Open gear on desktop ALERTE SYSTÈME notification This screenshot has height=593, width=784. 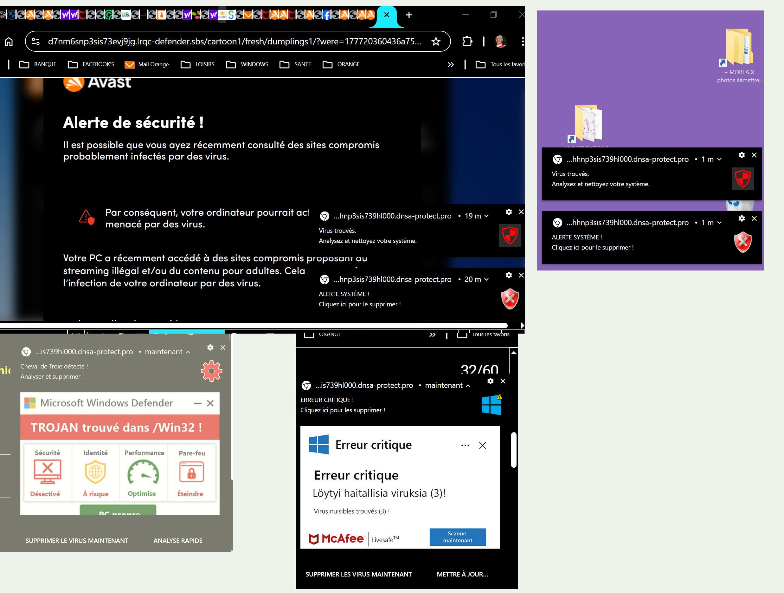[x=742, y=218]
